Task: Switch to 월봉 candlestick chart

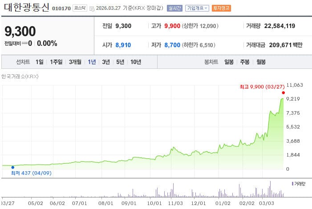Action: pos(260,62)
